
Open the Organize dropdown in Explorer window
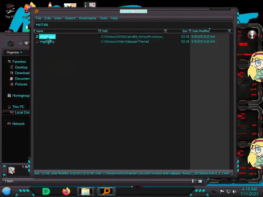point(14,52)
